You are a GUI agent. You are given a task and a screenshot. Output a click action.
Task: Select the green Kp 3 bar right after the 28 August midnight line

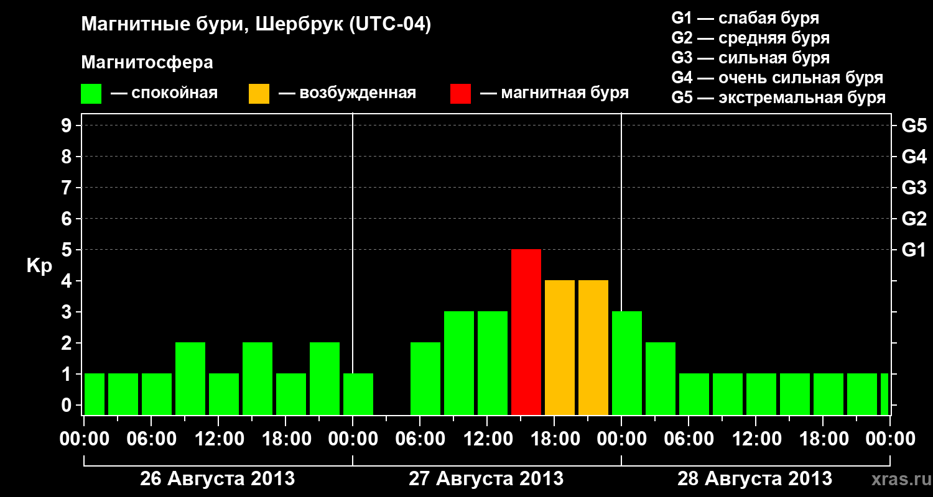(x=627, y=363)
